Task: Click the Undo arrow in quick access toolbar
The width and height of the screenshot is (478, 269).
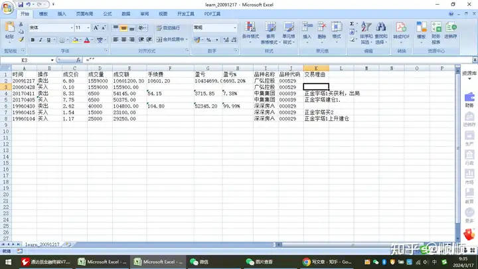Action: click(x=28, y=5)
